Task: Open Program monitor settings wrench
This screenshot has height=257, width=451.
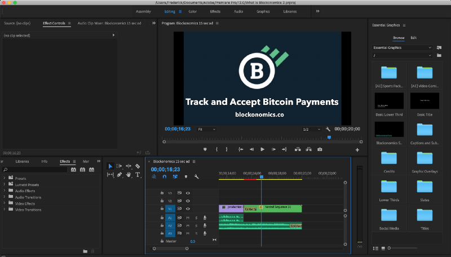Action: [328, 129]
